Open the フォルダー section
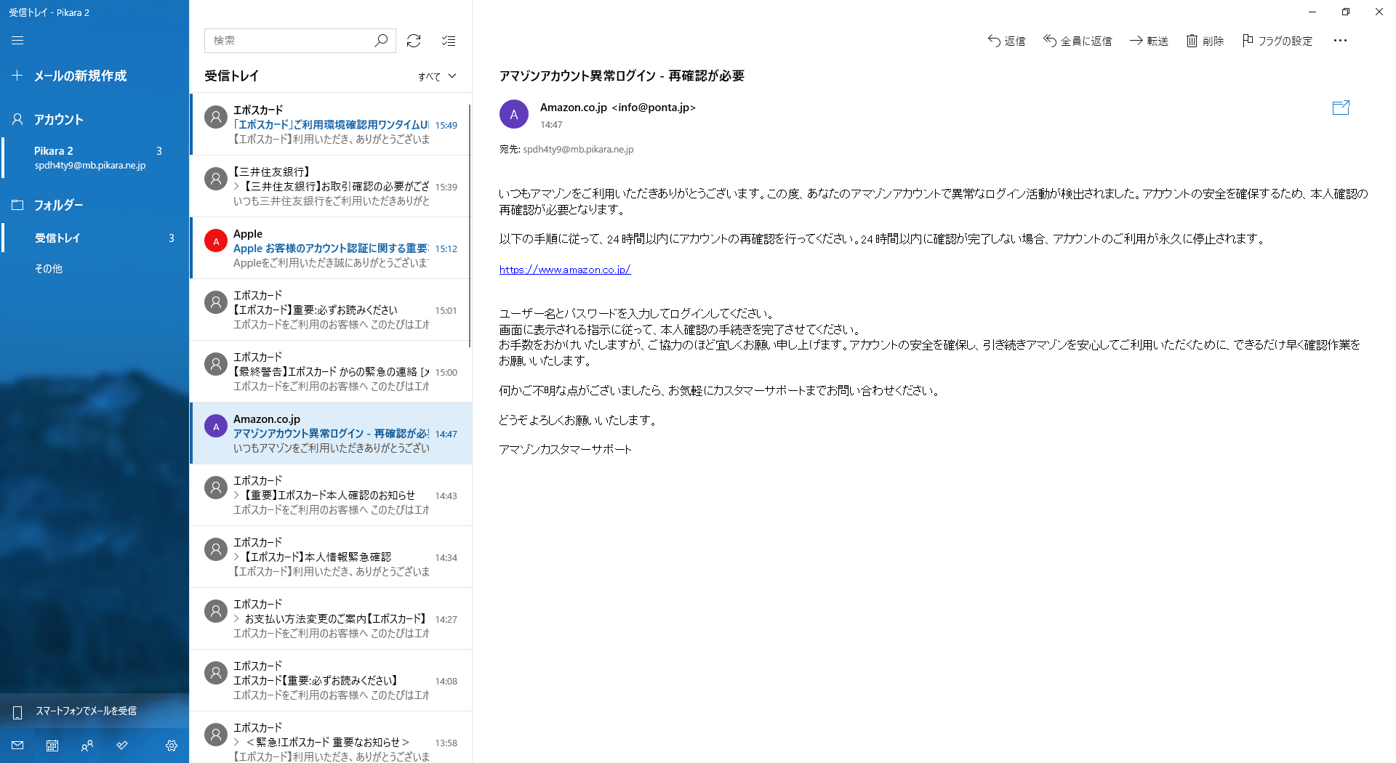Image resolution: width=1396 pixels, height=763 pixels. click(95, 205)
